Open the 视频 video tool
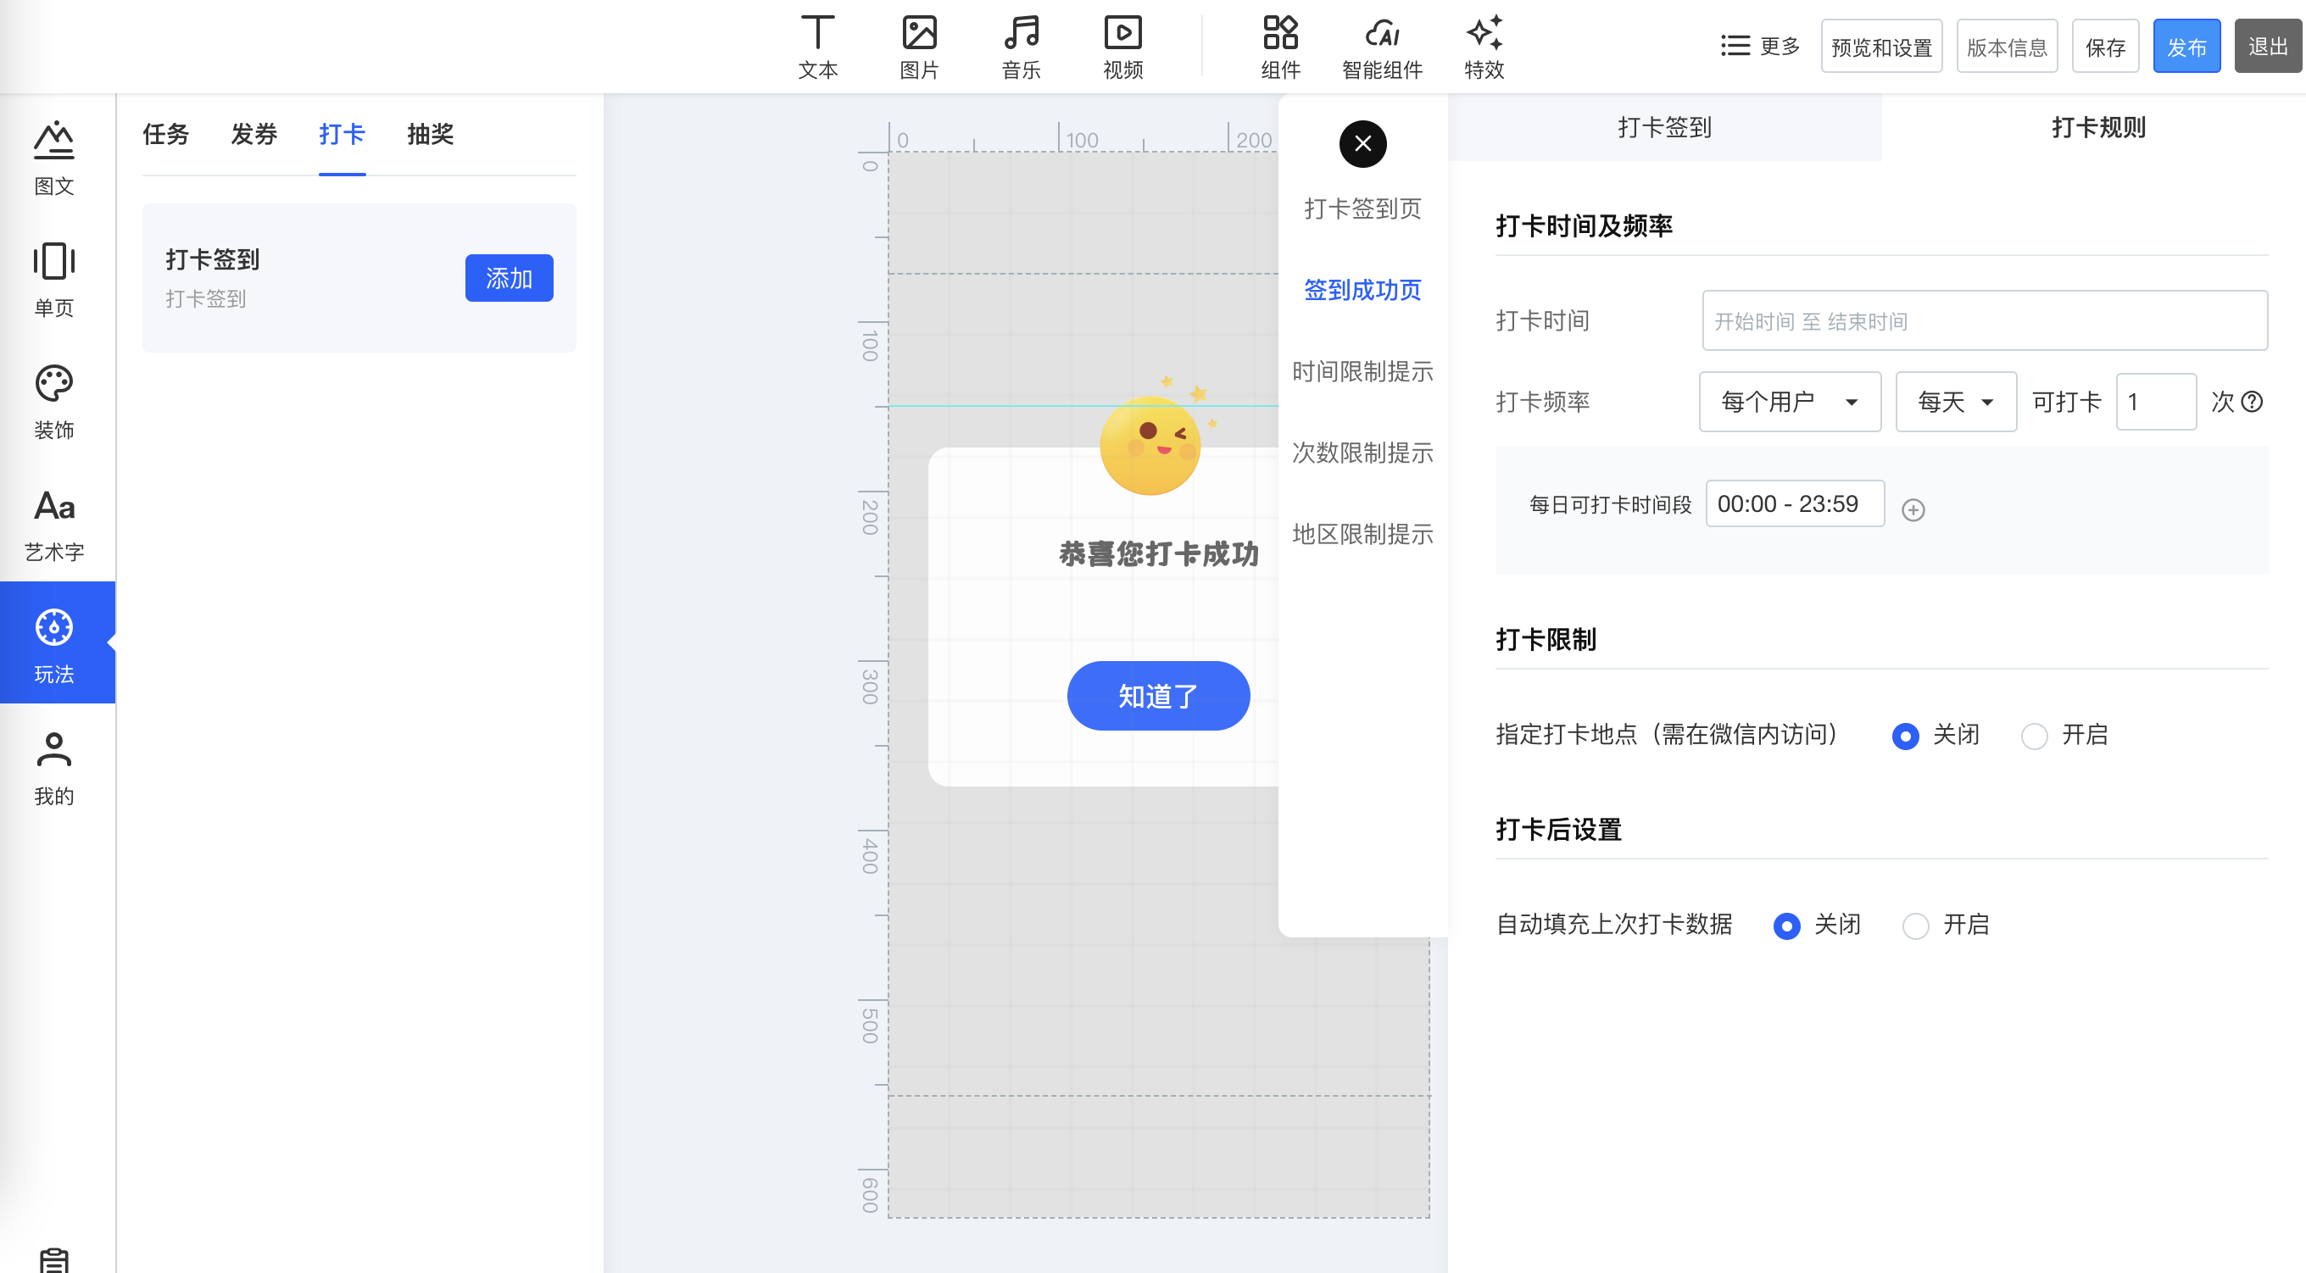This screenshot has width=2306, height=1273. (x=1122, y=47)
